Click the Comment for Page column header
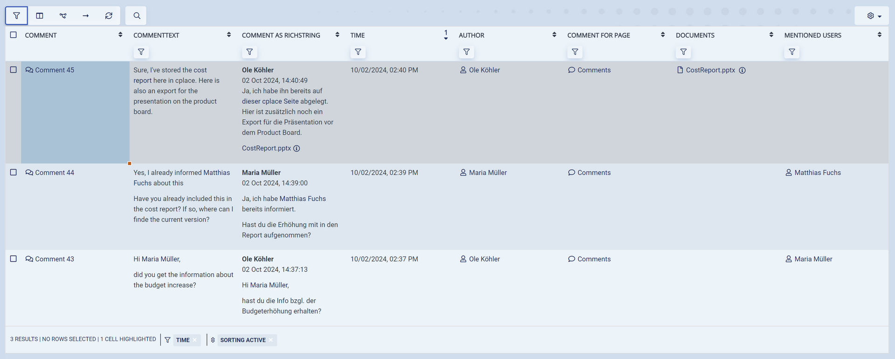 click(599, 35)
